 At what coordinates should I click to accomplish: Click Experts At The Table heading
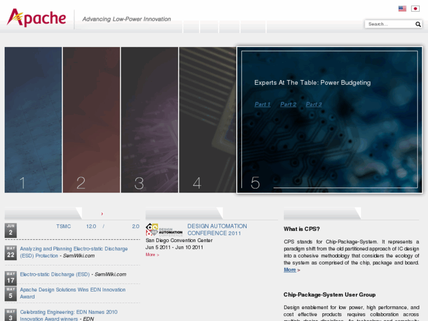[x=313, y=83]
